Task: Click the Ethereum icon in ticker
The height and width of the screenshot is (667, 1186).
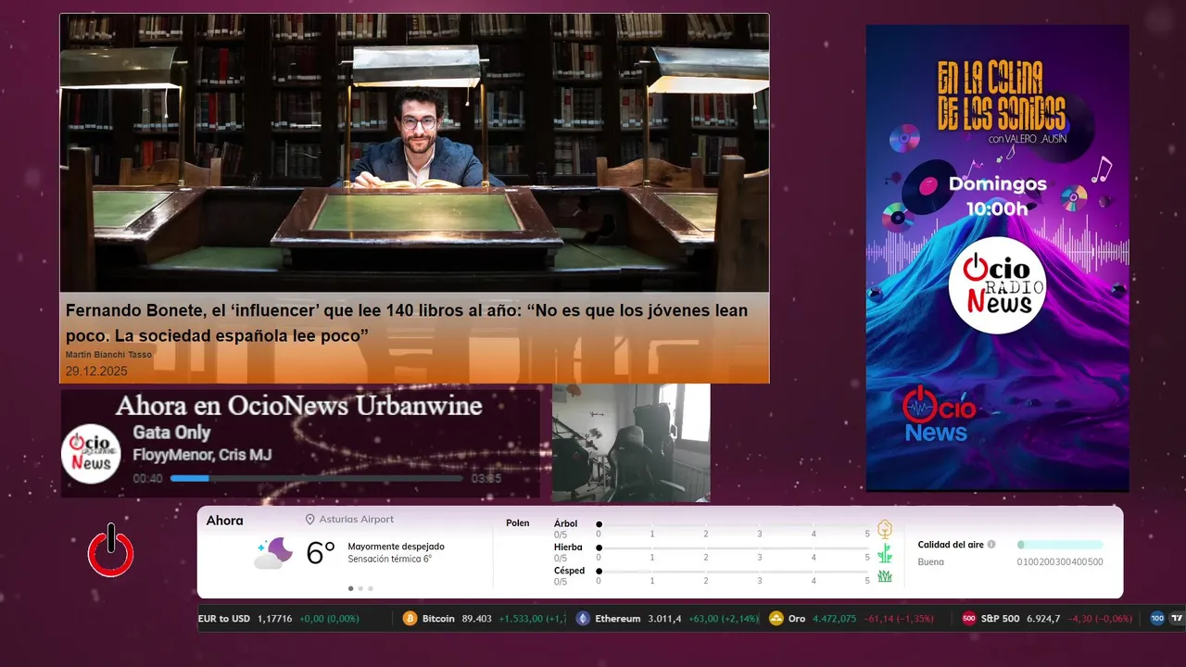Action: point(583,618)
